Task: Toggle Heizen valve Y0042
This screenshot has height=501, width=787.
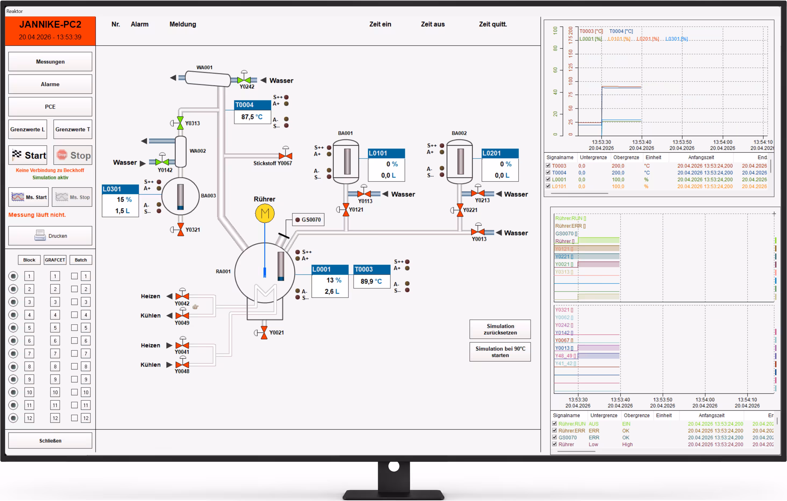Action: [x=182, y=296]
